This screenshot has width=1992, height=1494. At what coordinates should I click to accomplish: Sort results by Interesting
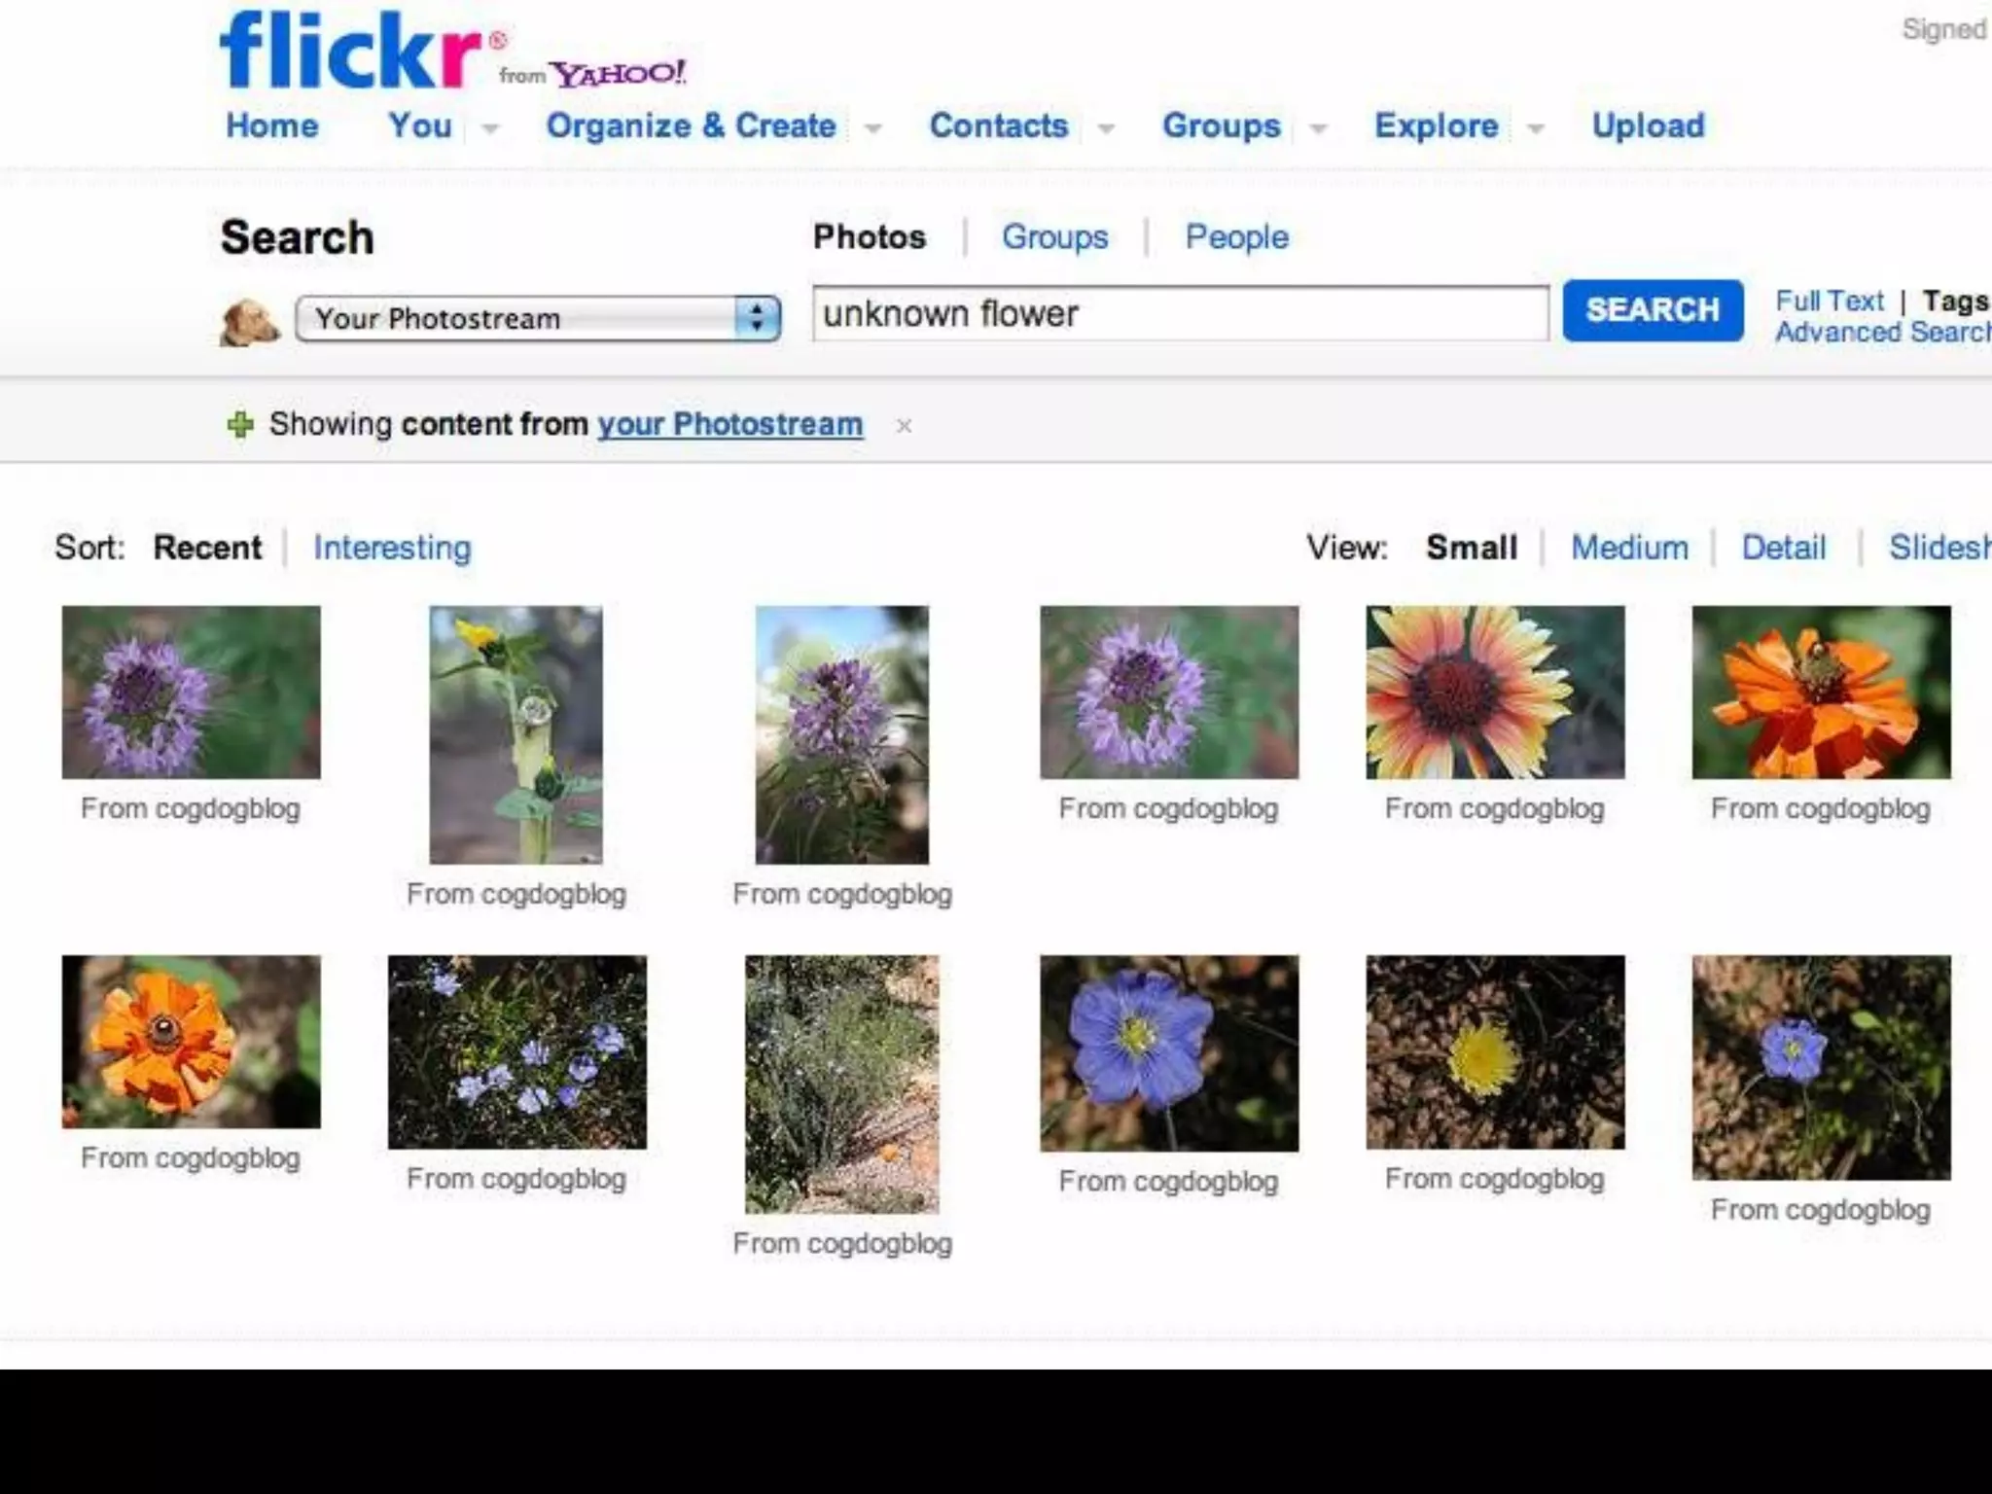(392, 548)
